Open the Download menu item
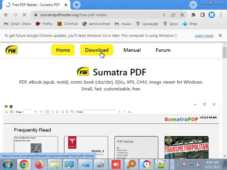The image size is (227, 170). coord(97,50)
